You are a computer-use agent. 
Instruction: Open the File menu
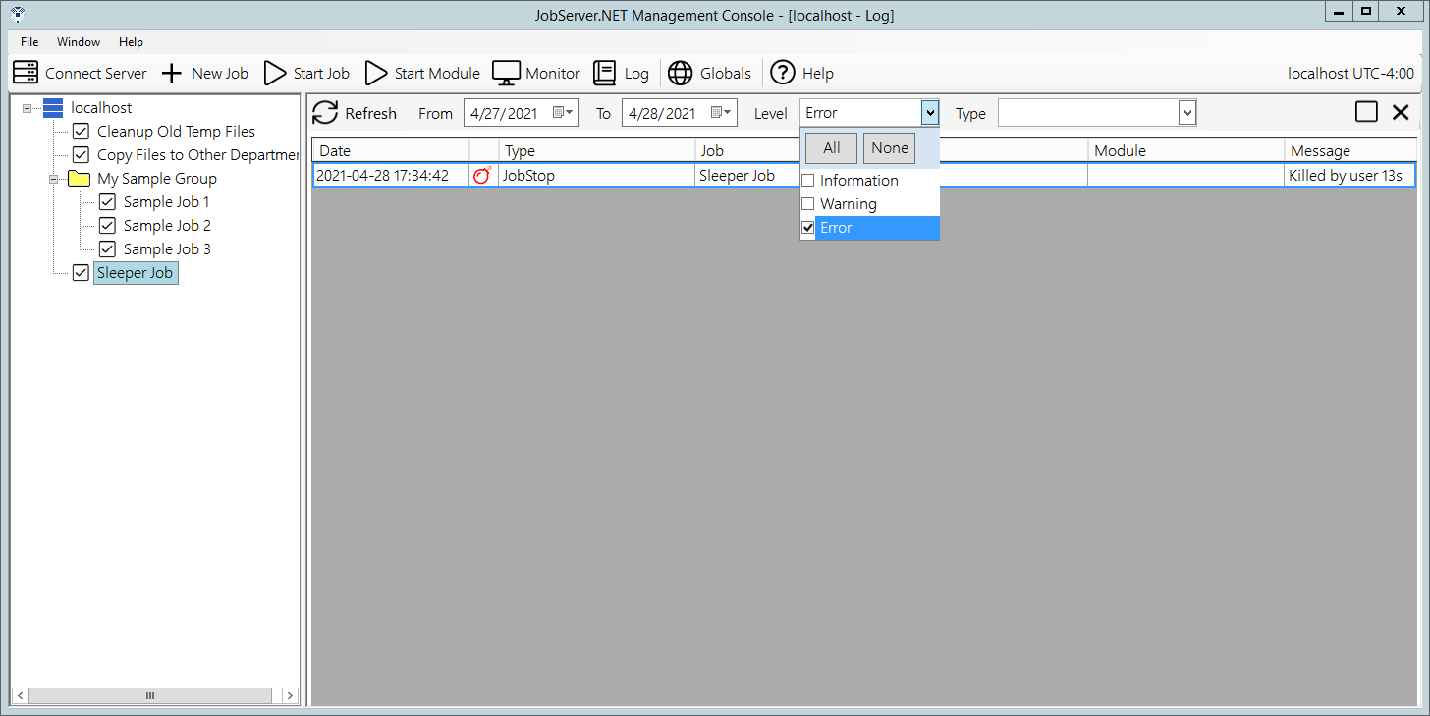click(29, 42)
